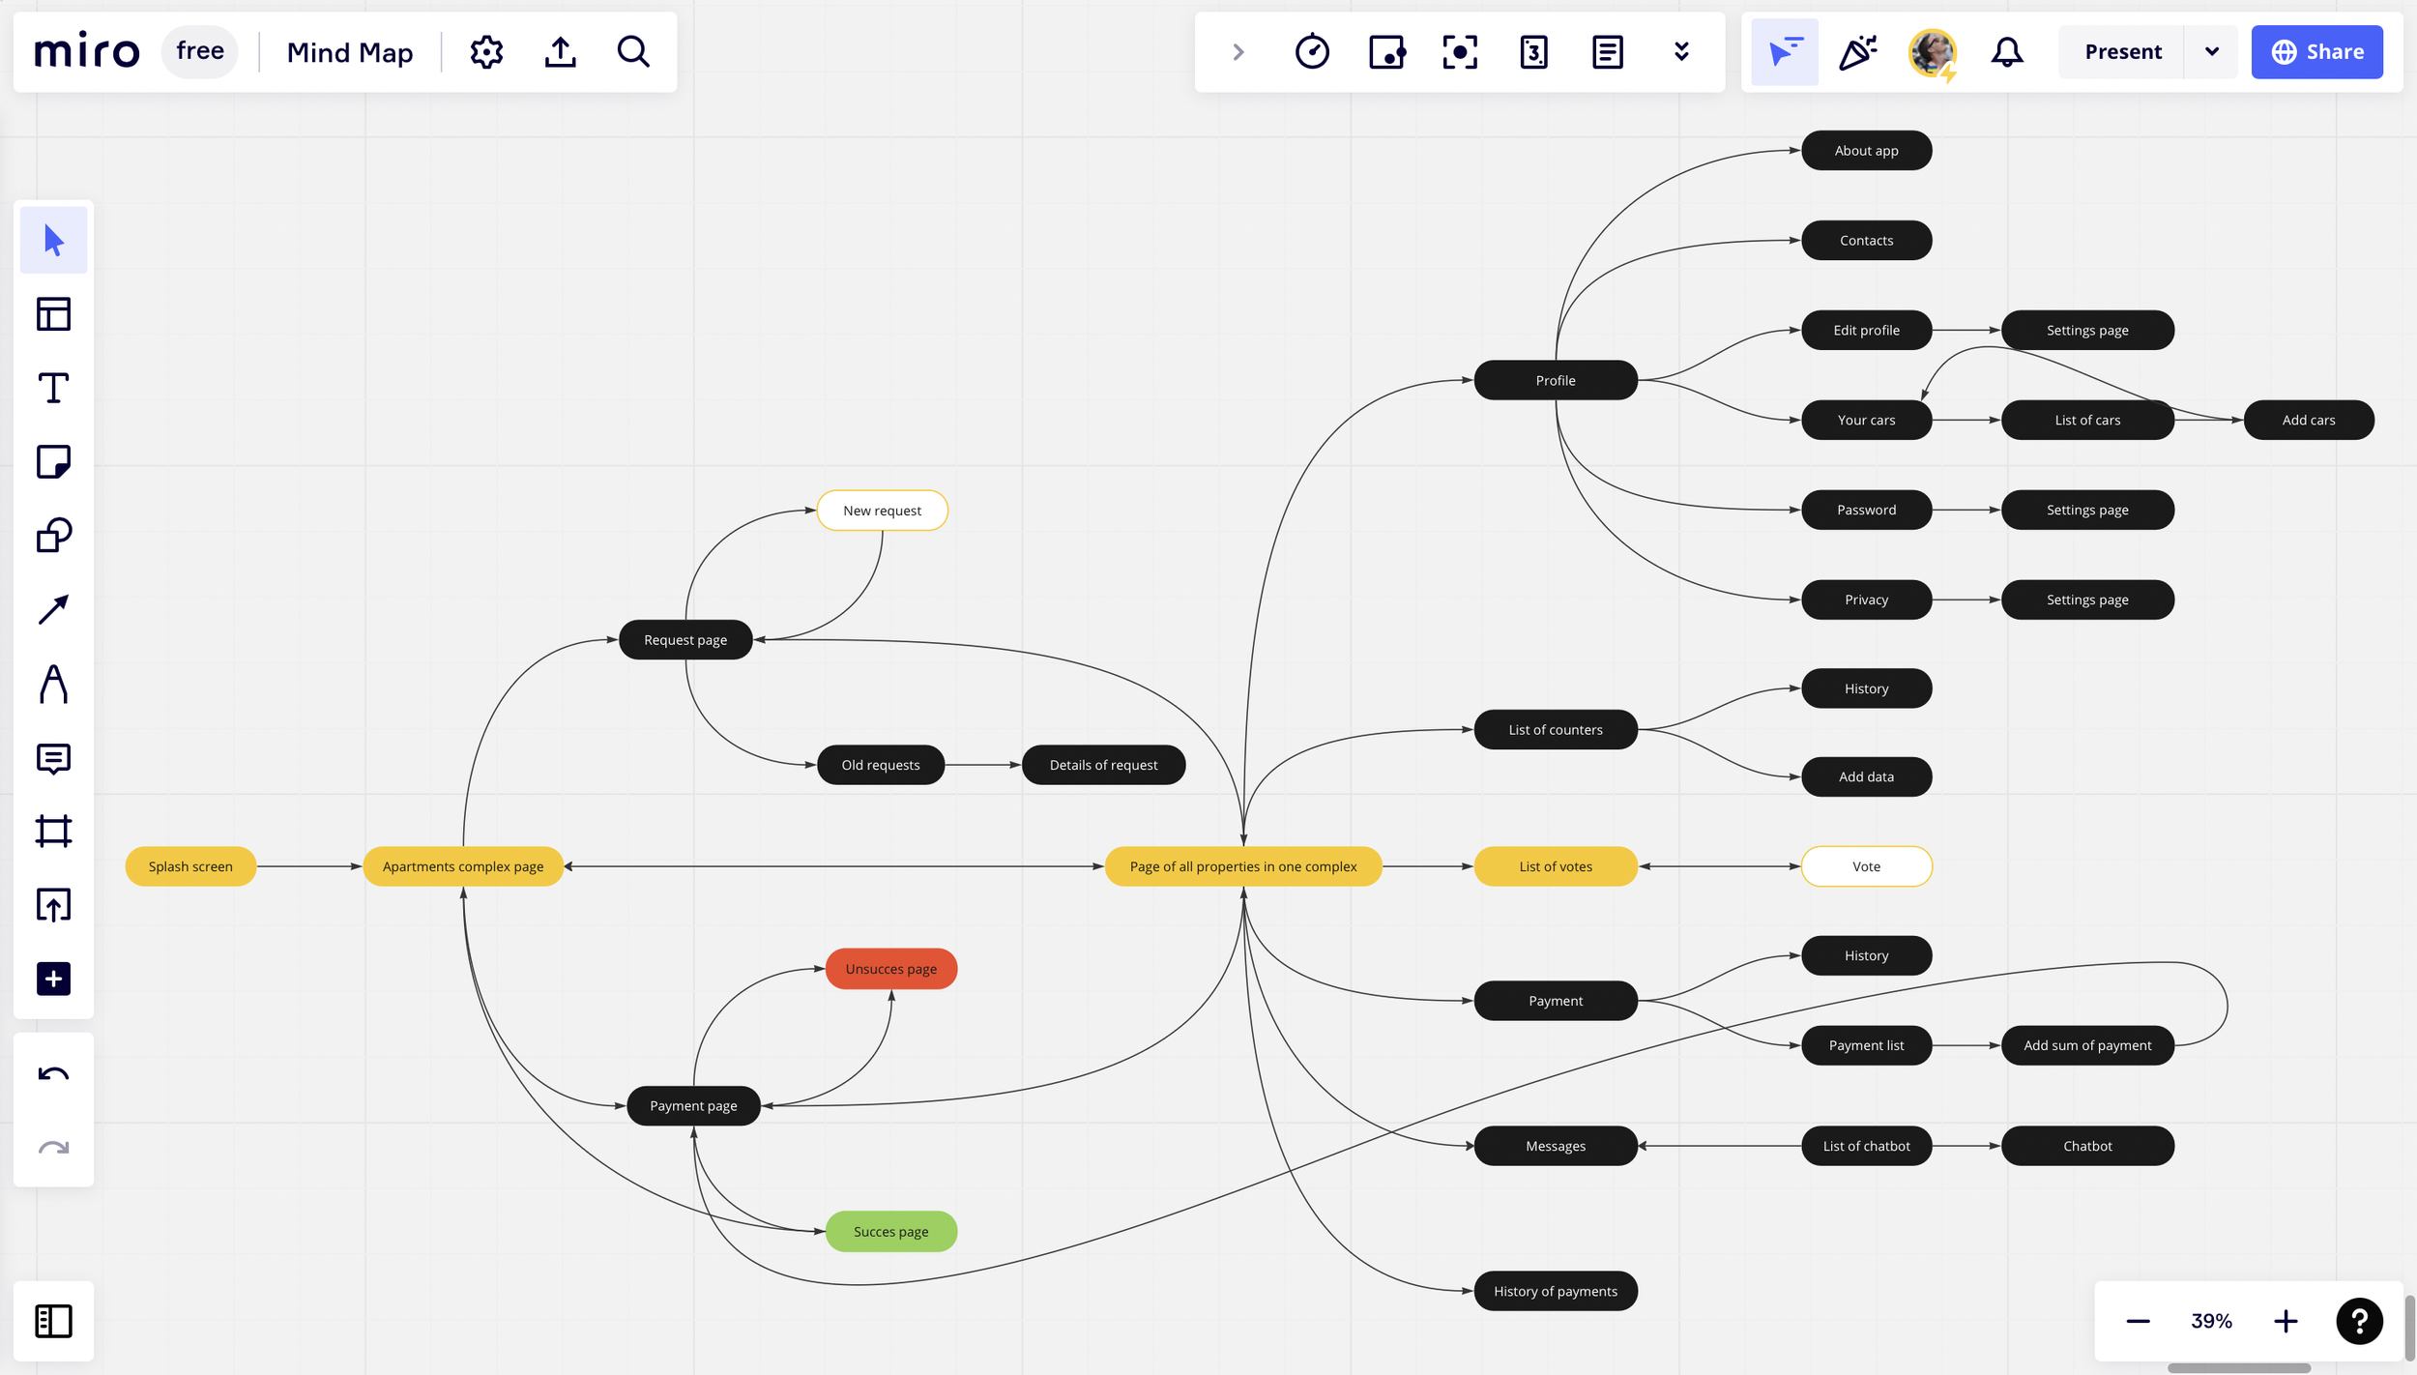
Task: Select the frame tool
Action: [x=53, y=832]
